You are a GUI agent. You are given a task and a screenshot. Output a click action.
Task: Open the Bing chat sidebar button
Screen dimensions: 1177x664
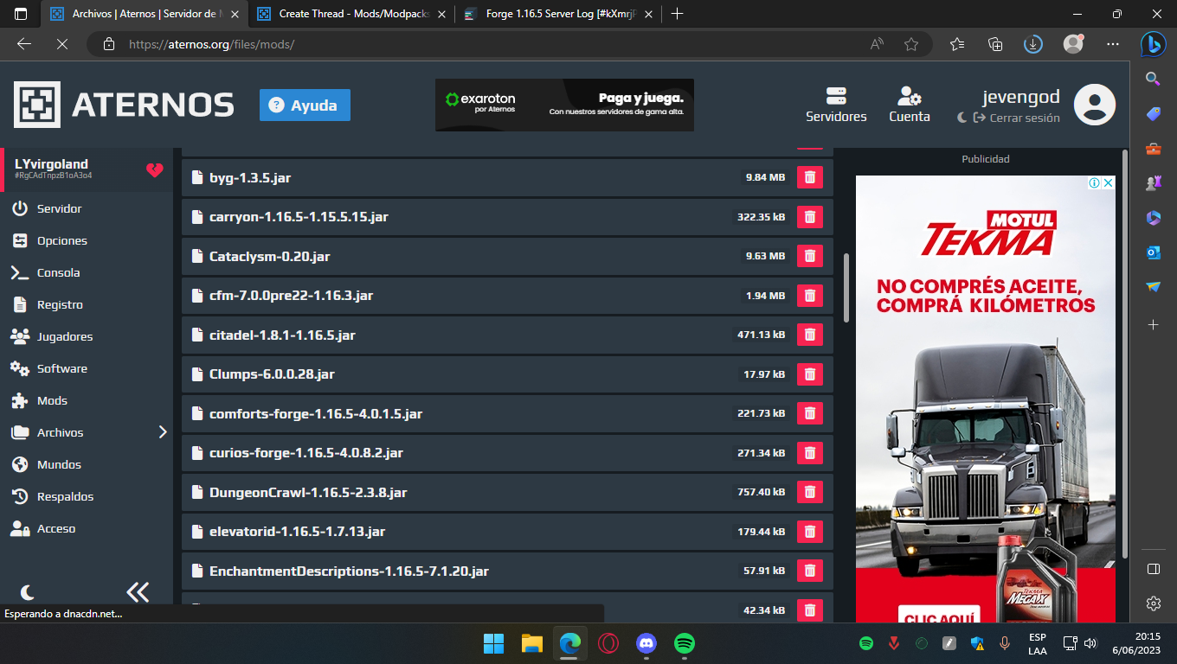pyautogui.click(x=1153, y=44)
